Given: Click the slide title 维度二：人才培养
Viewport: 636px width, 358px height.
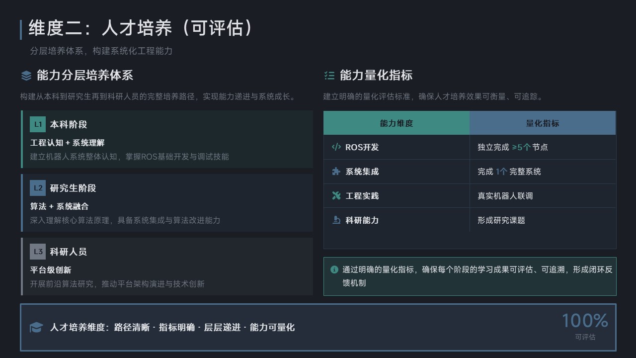Looking at the screenshot, I should [141, 28].
